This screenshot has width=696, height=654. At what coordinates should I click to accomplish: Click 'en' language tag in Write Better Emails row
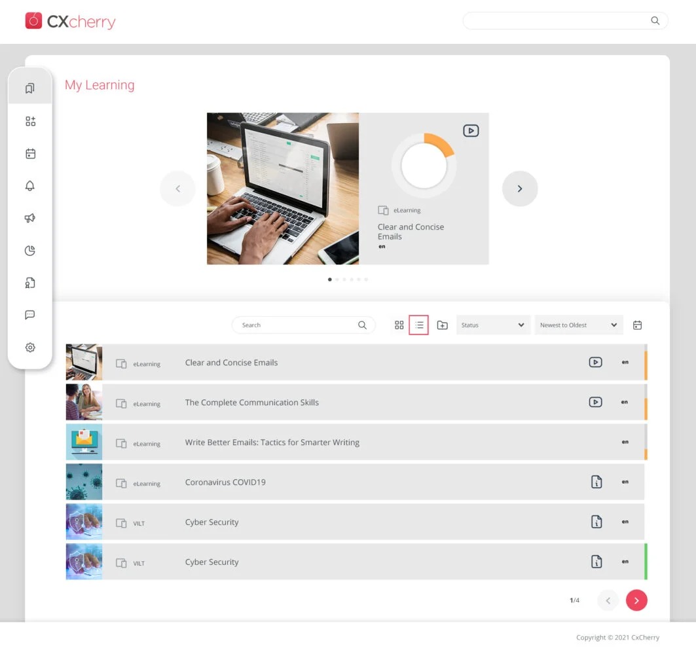[625, 442]
